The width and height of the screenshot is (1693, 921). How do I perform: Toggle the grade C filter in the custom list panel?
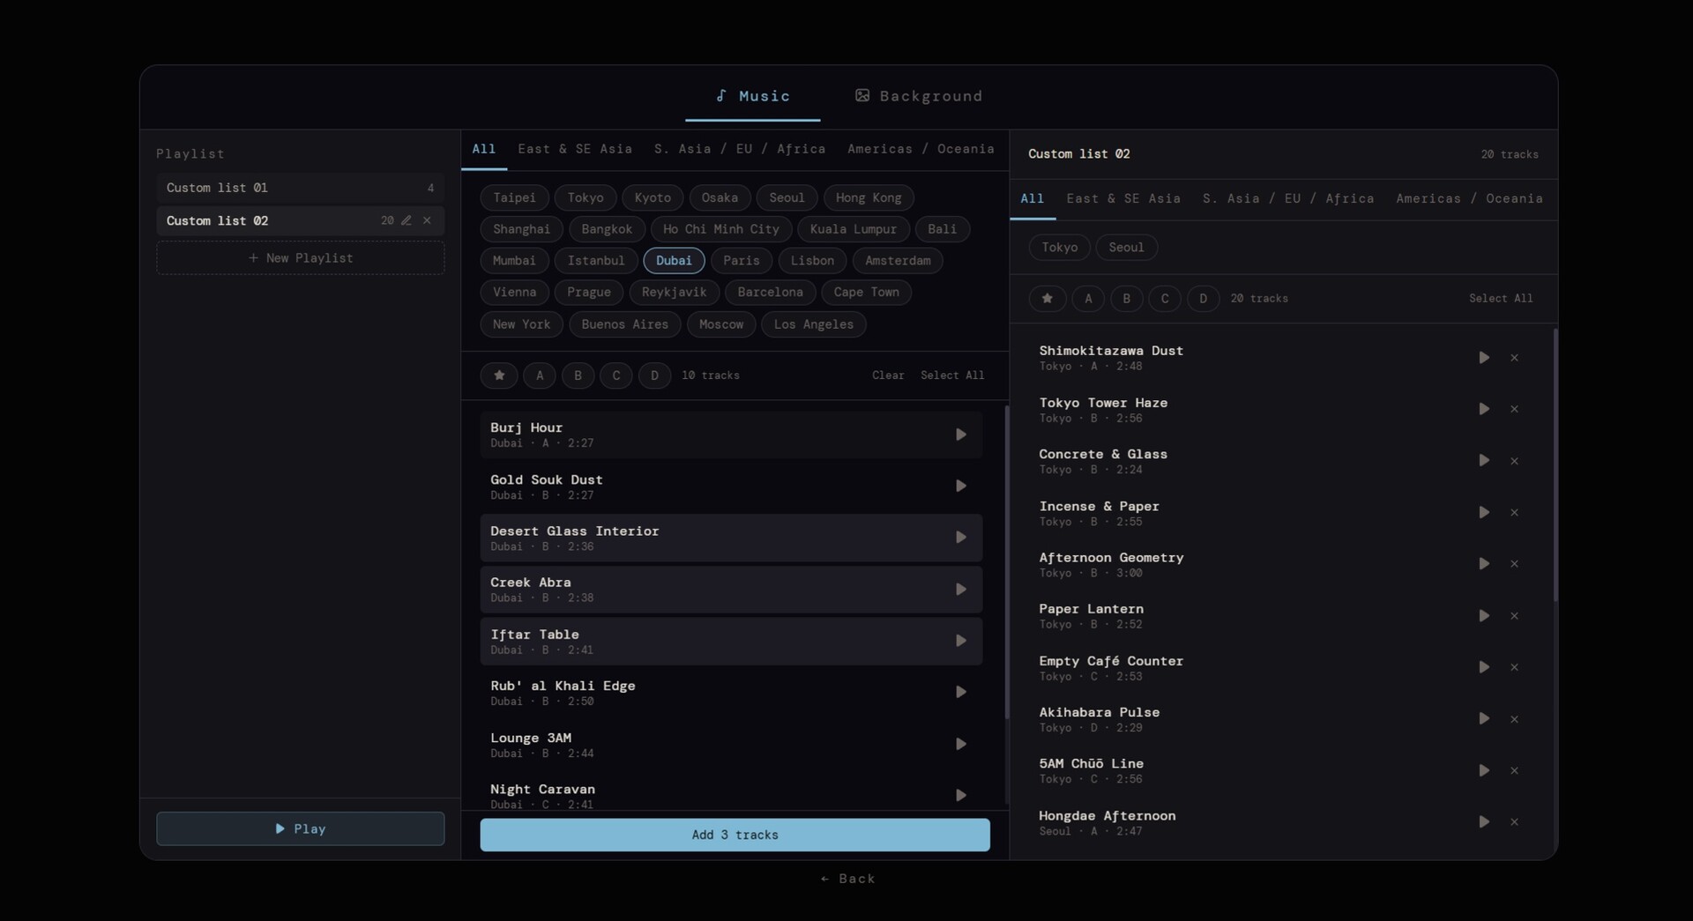point(1164,299)
